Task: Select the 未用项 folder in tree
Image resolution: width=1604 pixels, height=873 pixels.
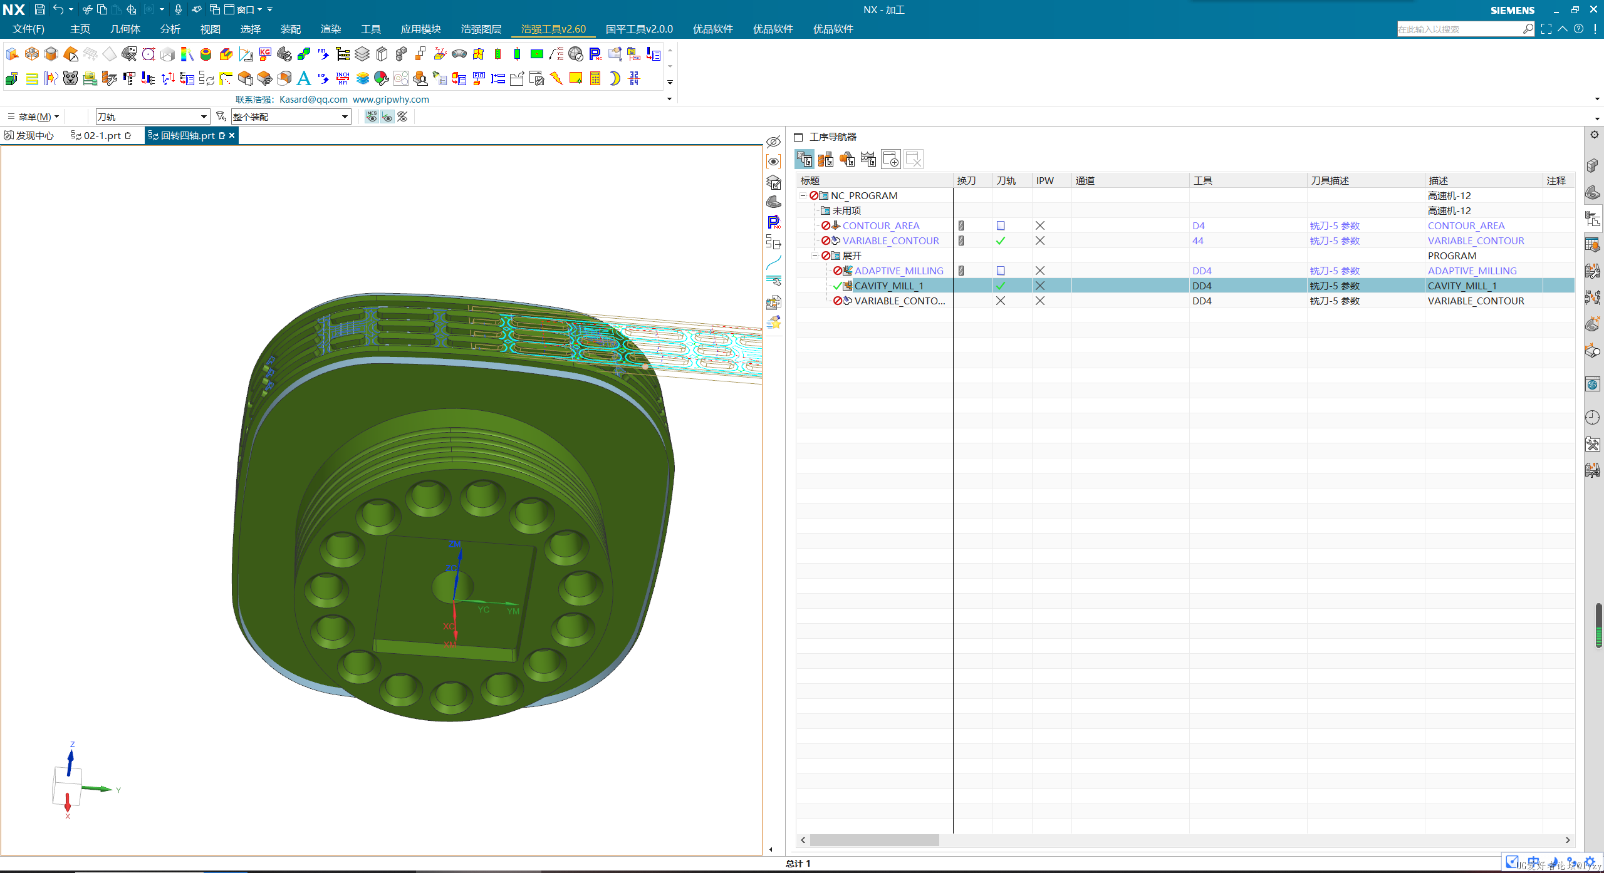Action: pos(846,210)
